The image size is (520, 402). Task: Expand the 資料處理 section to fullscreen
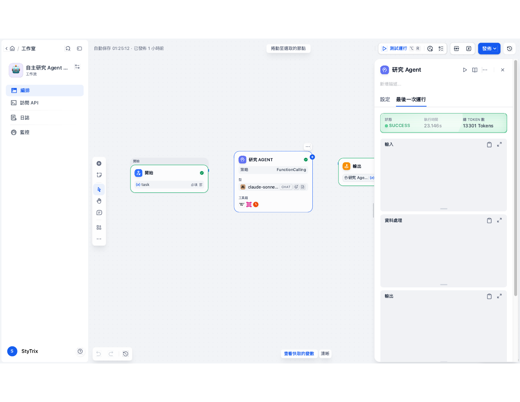tap(499, 220)
